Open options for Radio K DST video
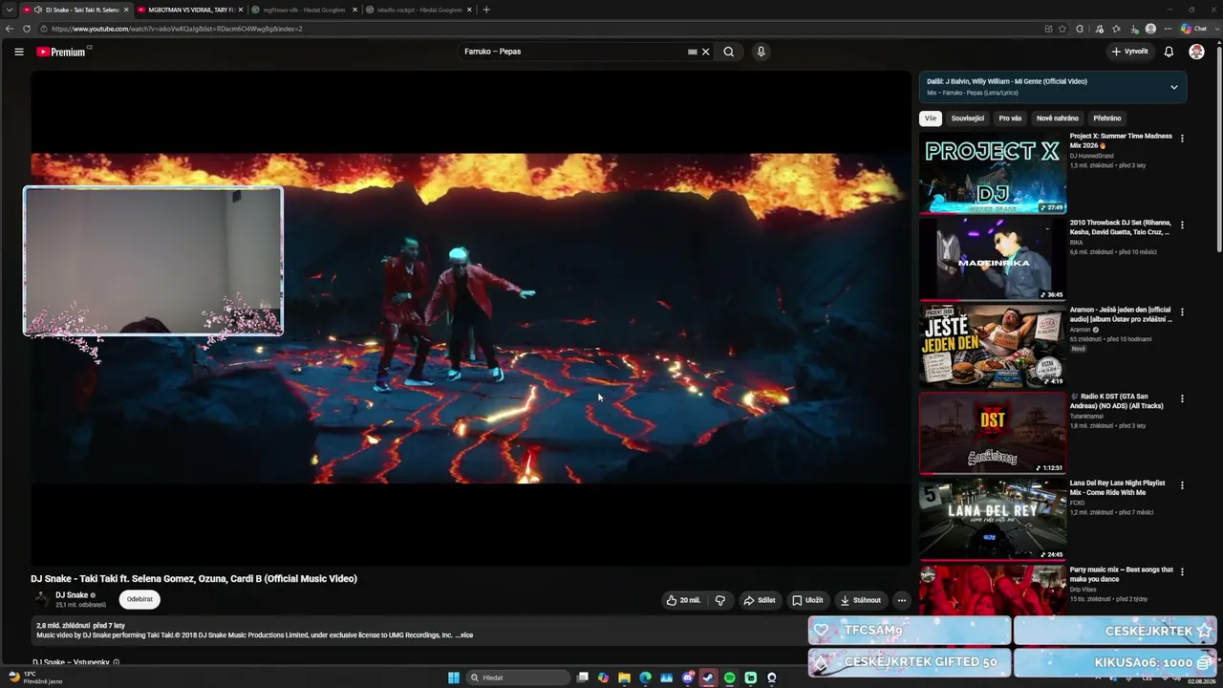 1182,398
